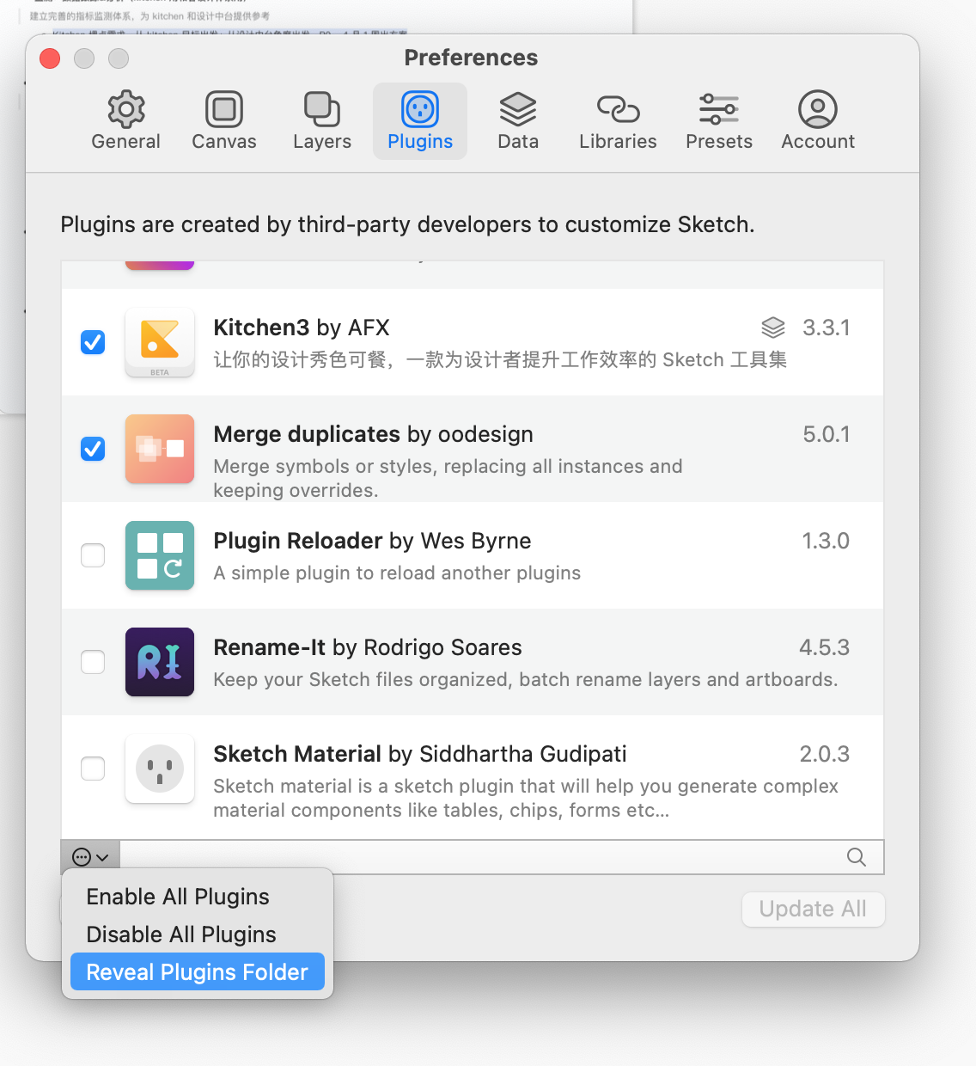Click the Plugin Reloader description text
This screenshot has width=976, height=1066.
[x=397, y=573]
